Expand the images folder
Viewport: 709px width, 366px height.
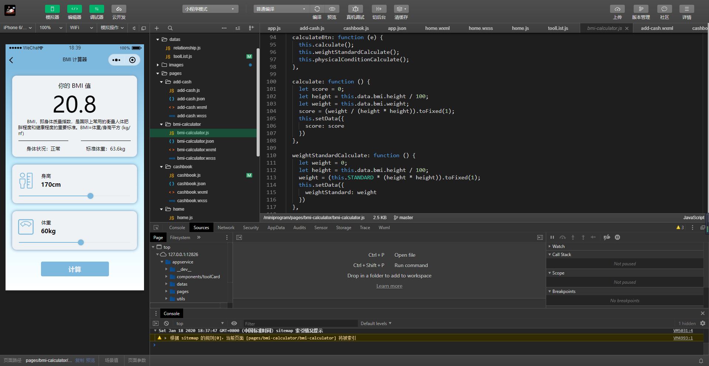coord(158,65)
